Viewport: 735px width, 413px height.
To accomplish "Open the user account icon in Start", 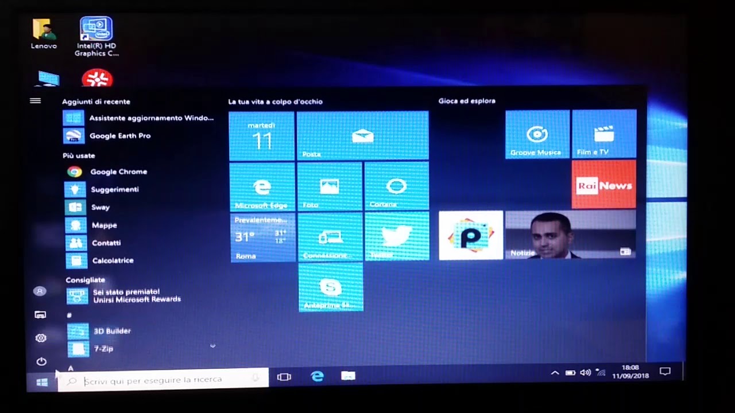I will 40,291.
